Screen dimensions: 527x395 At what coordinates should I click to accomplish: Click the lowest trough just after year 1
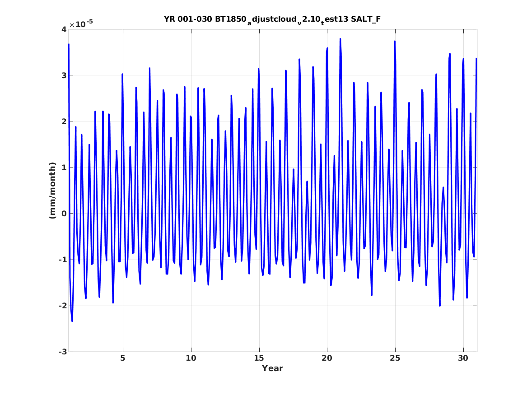point(72,321)
